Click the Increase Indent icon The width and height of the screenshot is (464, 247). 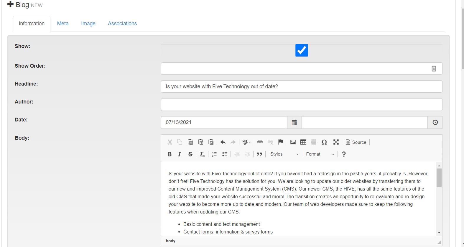pos(247,154)
